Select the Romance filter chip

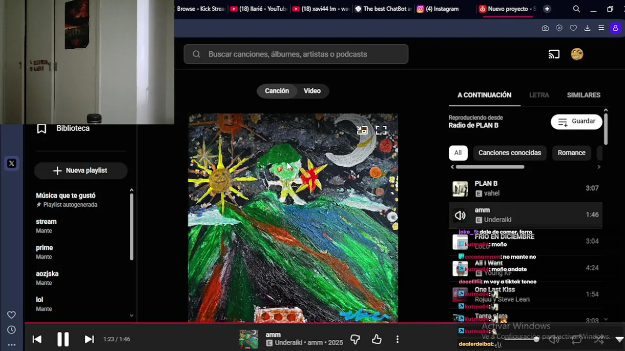[x=571, y=153]
